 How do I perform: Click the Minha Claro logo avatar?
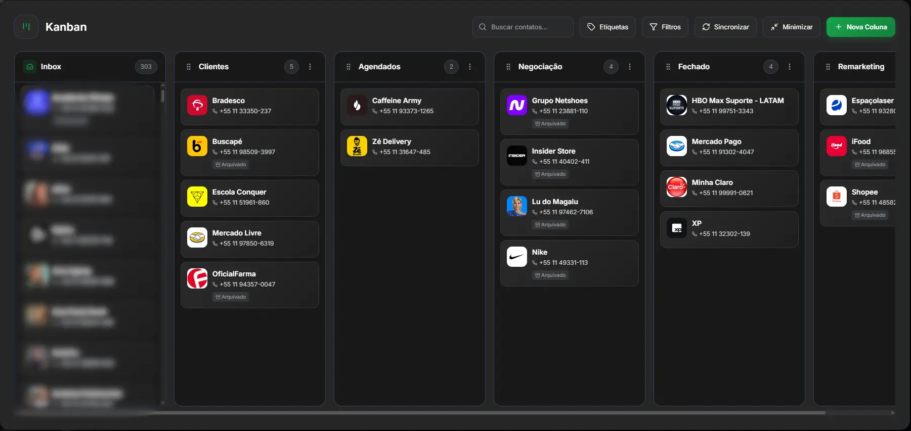(x=677, y=187)
